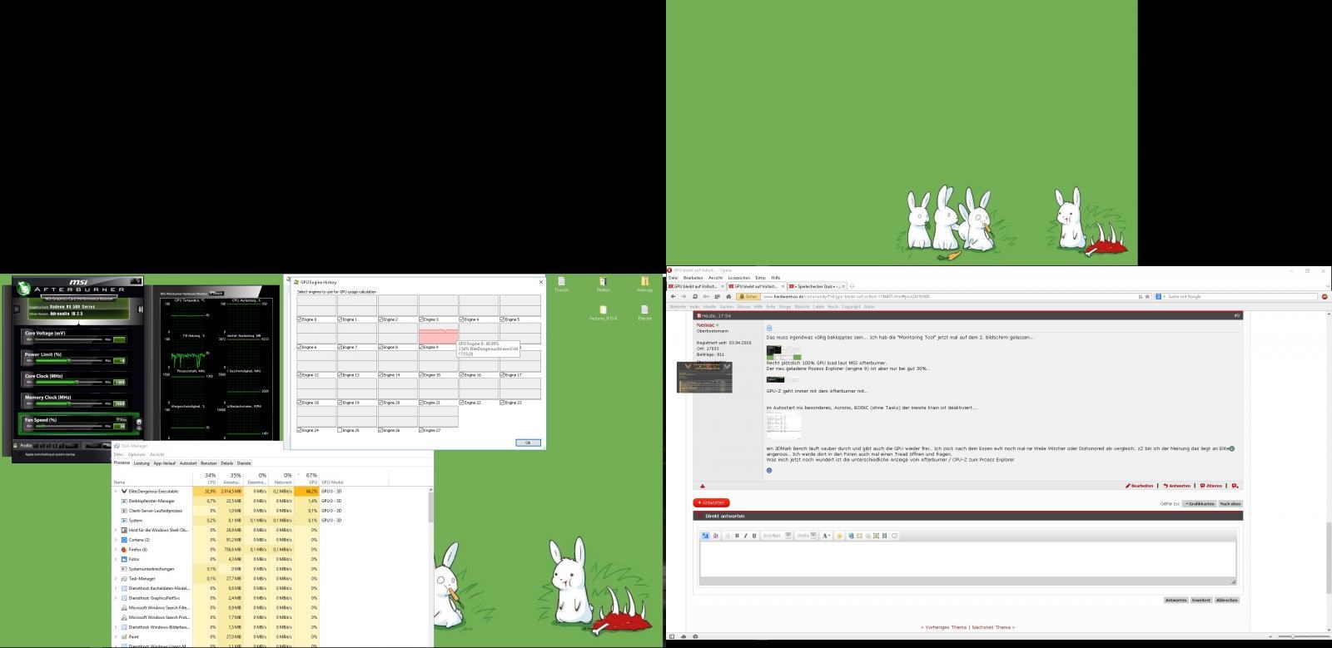
Task: Expand the Task-Manager process row
Action: (116, 578)
